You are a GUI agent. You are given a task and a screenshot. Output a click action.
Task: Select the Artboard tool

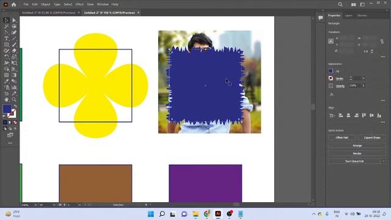click(7, 94)
